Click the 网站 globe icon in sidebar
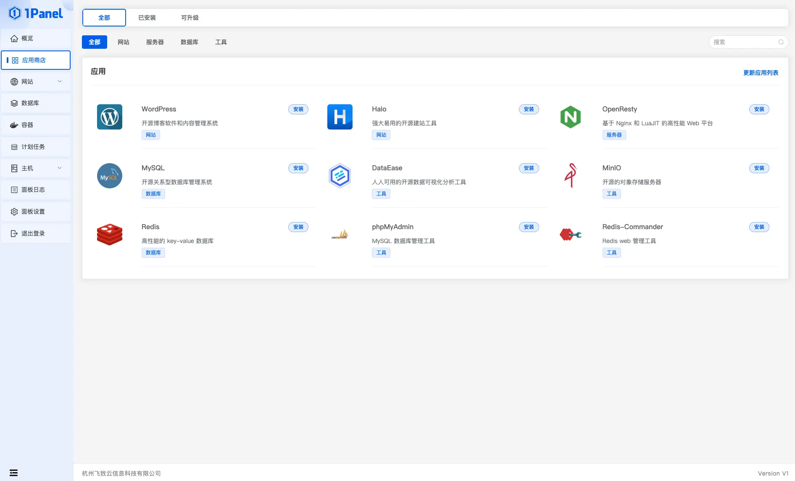 pyautogui.click(x=14, y=82)
